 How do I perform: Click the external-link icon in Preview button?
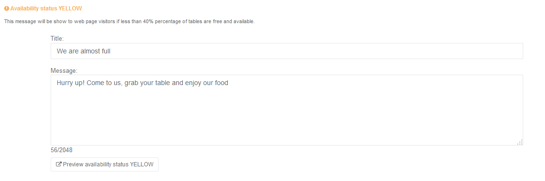(x=59, y=164)
